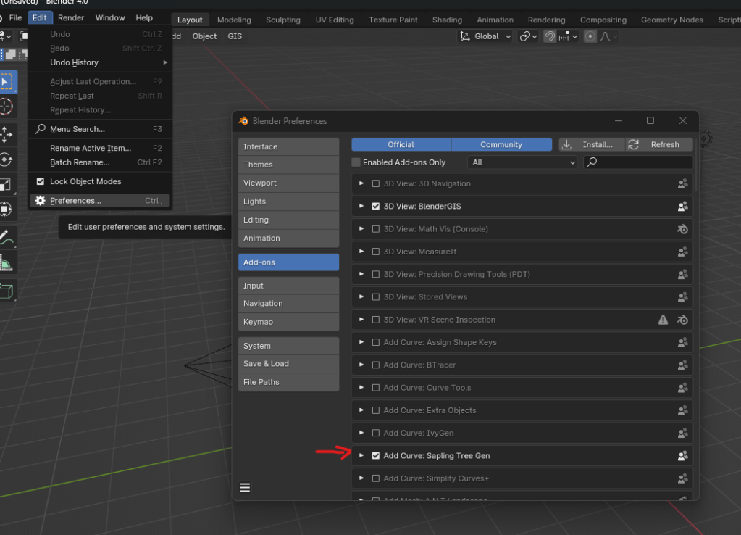
Task: Click the warning icon on VR Scene Inspection
Action: [663, 320]
